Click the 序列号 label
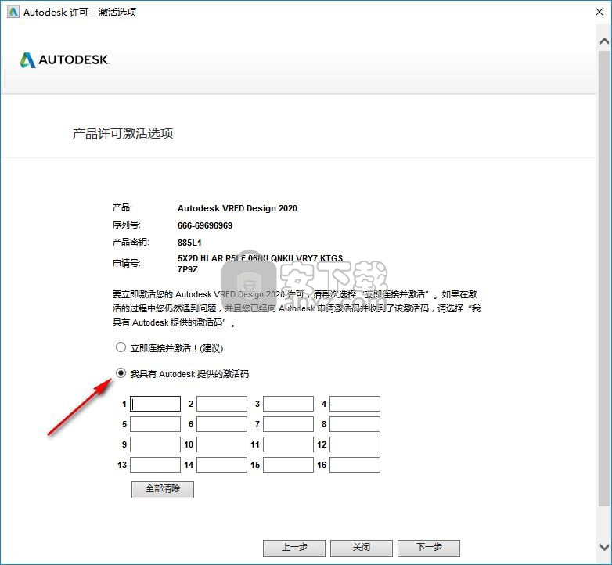Screen dimensions: 612x565 pyautogui.click(x=127, y=225)
